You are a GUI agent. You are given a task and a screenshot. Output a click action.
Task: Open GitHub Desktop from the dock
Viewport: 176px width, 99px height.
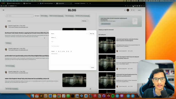click(x=104, y=96)
